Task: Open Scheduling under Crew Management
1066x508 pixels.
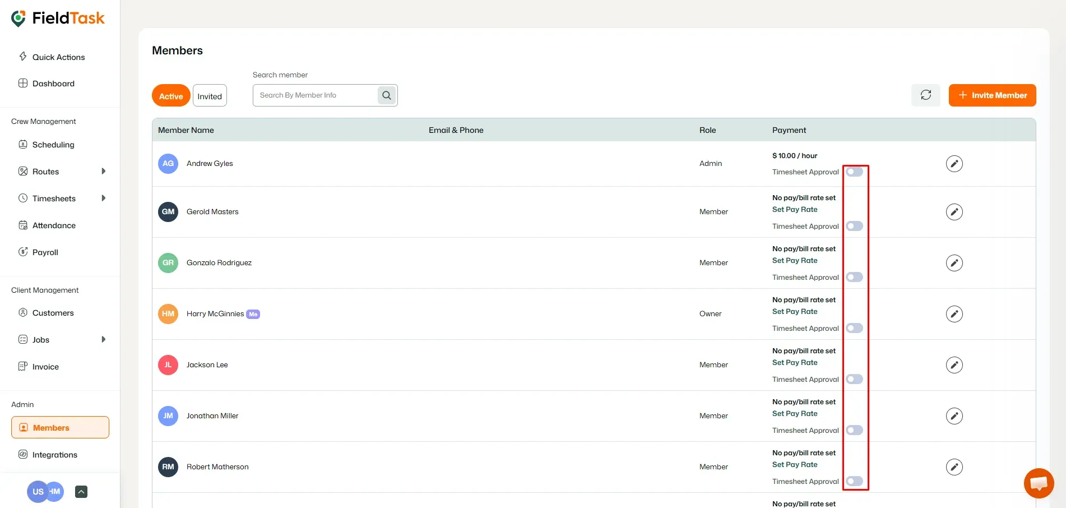Action: click(53, 145)
